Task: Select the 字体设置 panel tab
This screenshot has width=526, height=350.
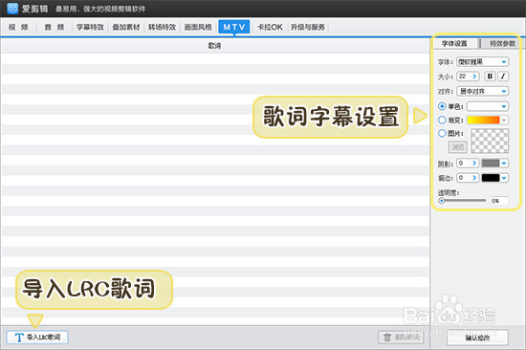Action: 454,43
